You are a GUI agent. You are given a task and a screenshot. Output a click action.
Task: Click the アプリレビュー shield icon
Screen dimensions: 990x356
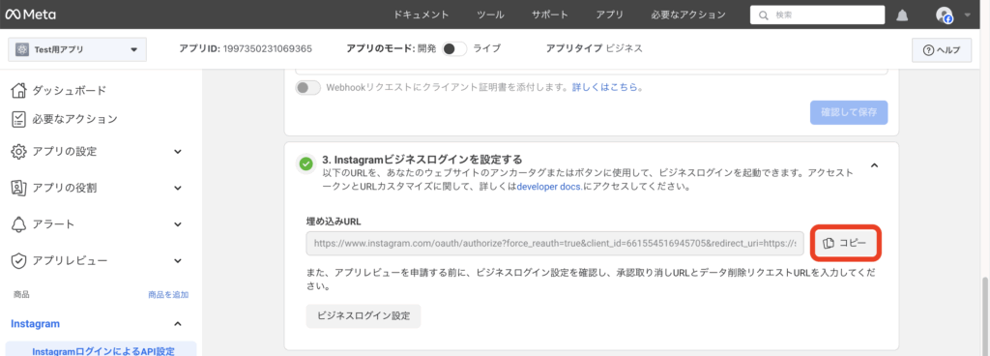click(x=19, y=260)
